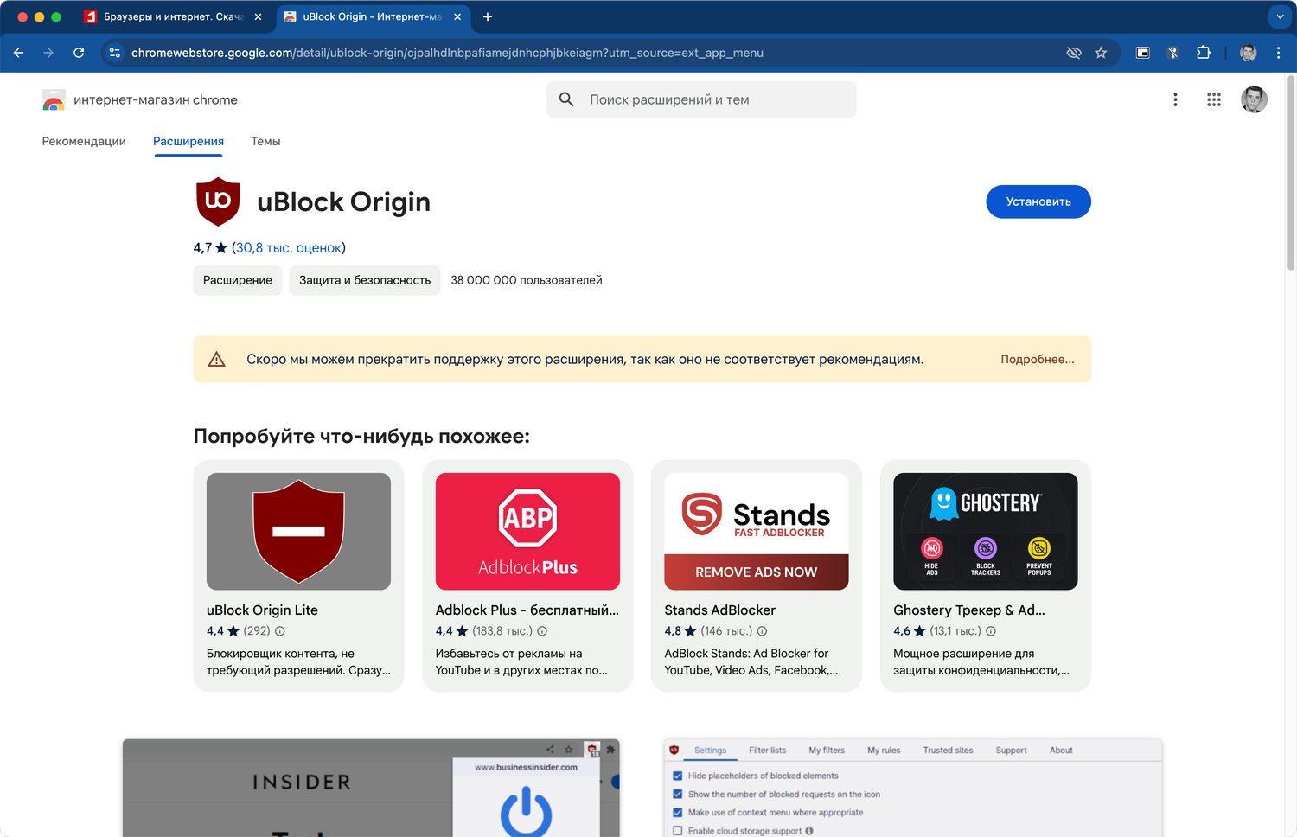Image resolution: width=1297 pixels, height=837 pixels.
Task: Open a new browser tab
Action: tap(488, 16)
